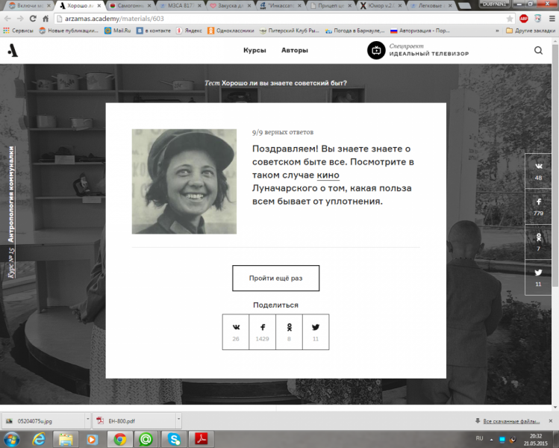Click the RU language indicator in tray

pyautogui.click(x=479, y=438)
